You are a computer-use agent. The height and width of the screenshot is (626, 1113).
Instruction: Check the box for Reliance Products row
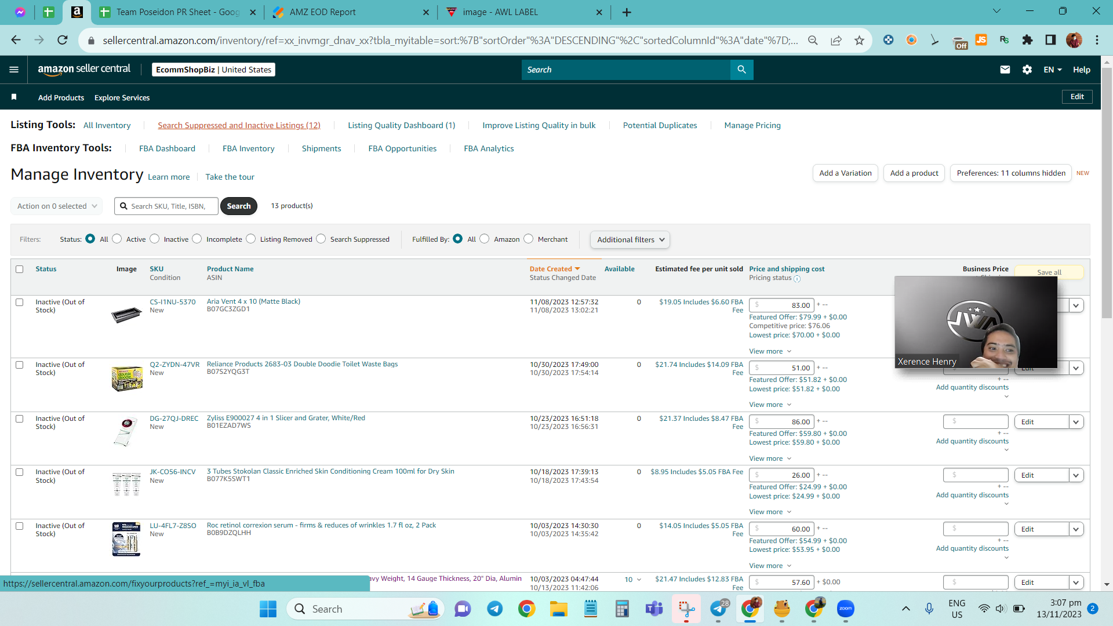click(x=20, y=365)
